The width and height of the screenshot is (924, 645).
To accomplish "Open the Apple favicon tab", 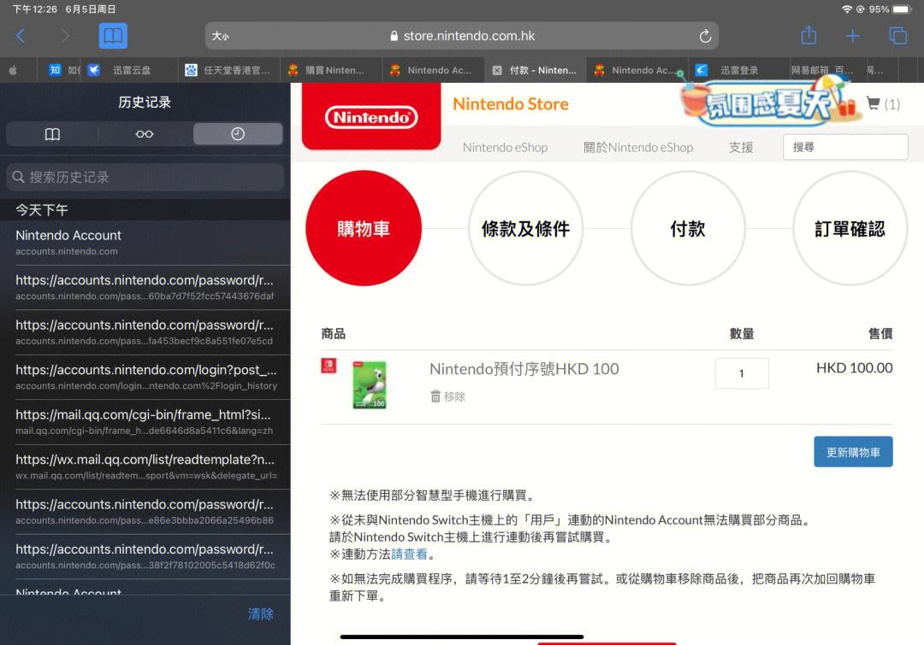I will click(x=13, y=70).
